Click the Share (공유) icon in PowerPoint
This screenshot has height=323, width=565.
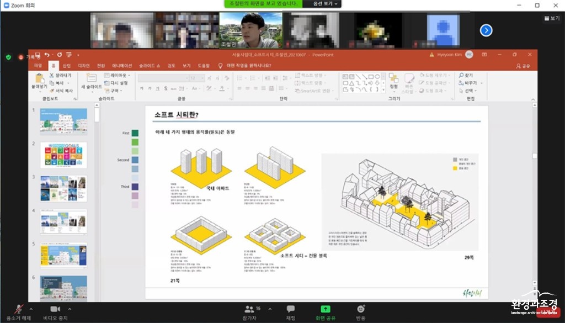click(x=523, y=66)
